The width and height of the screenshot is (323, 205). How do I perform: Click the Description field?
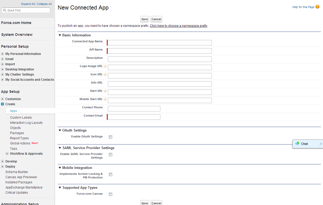(160, 59)
